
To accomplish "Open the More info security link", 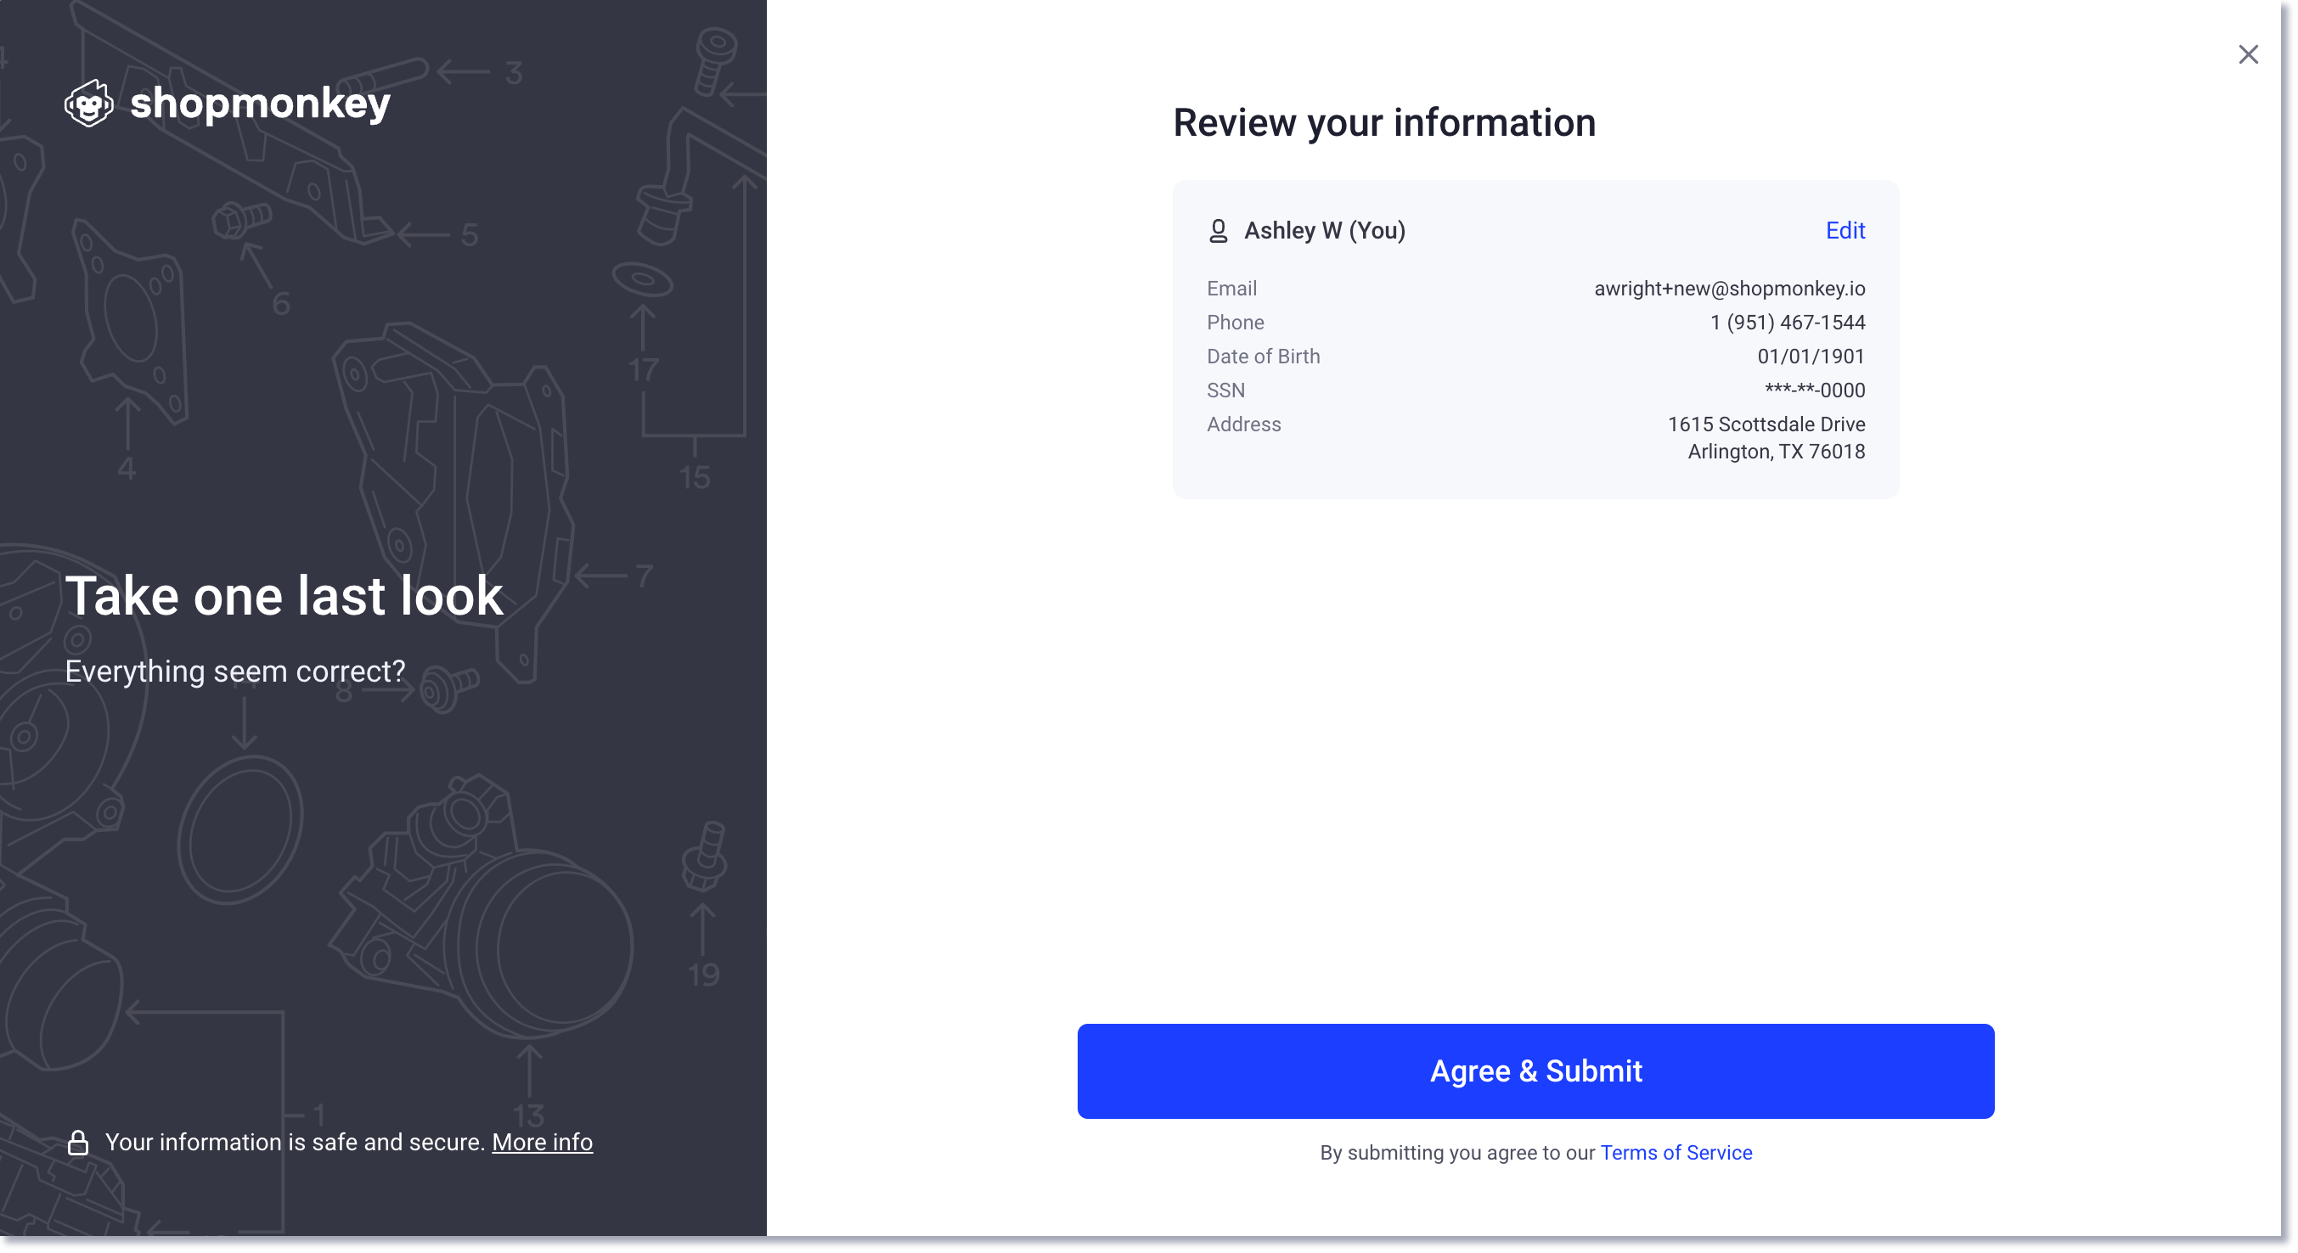I will (542, 1143).
